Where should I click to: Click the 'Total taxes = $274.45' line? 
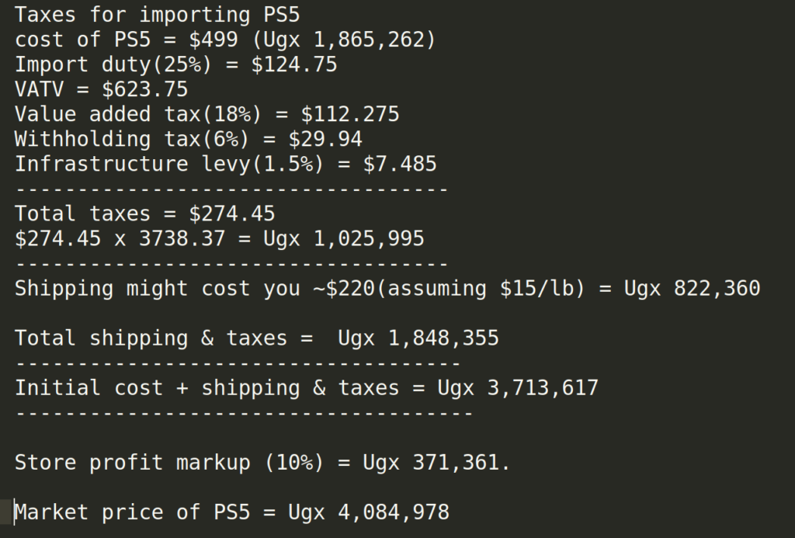click(x=145, y=214)
